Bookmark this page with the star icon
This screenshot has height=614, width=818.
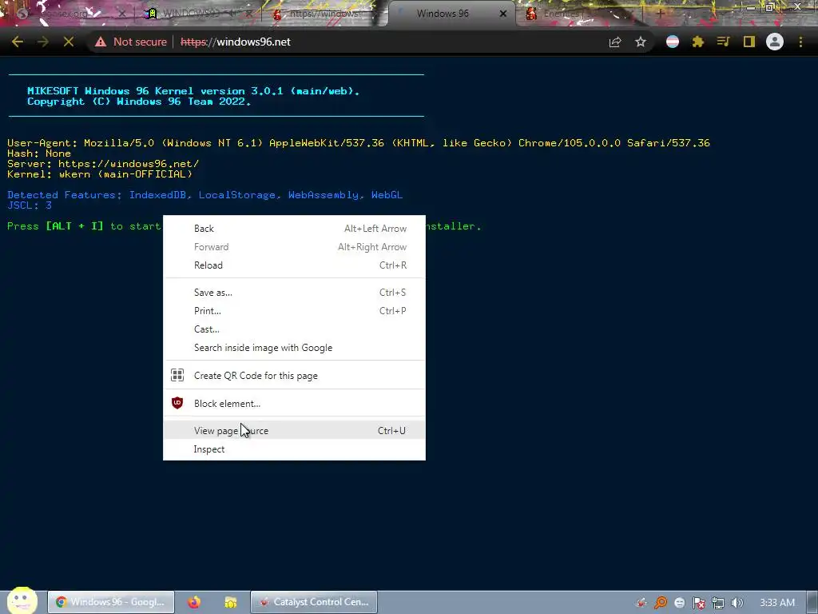coord(641,42)
